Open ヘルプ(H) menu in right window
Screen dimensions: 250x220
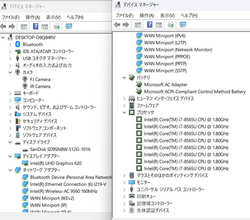click(x=189, y=16)
